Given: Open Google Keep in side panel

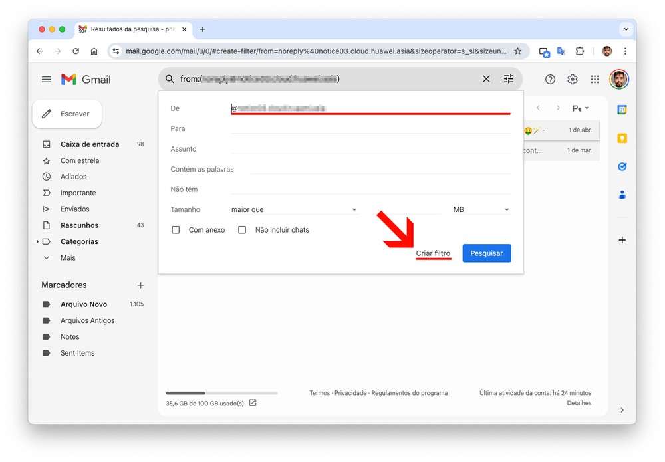Looking at the screenshot, I should point(622,138).
